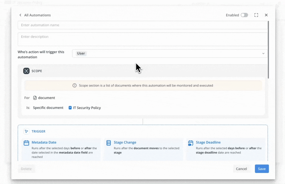Save the automation
285x184 pixels.
pos(262,169)
